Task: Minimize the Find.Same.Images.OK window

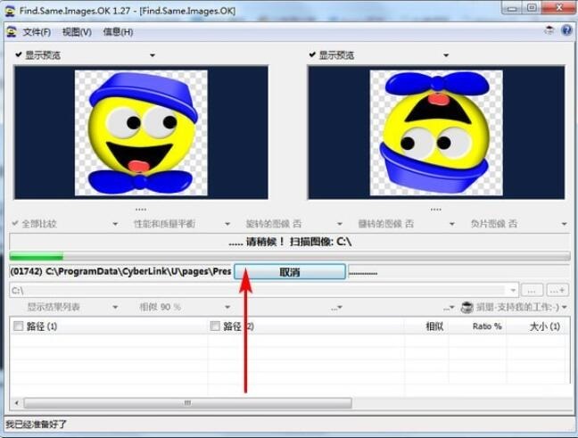Action: tap(512, 8)
